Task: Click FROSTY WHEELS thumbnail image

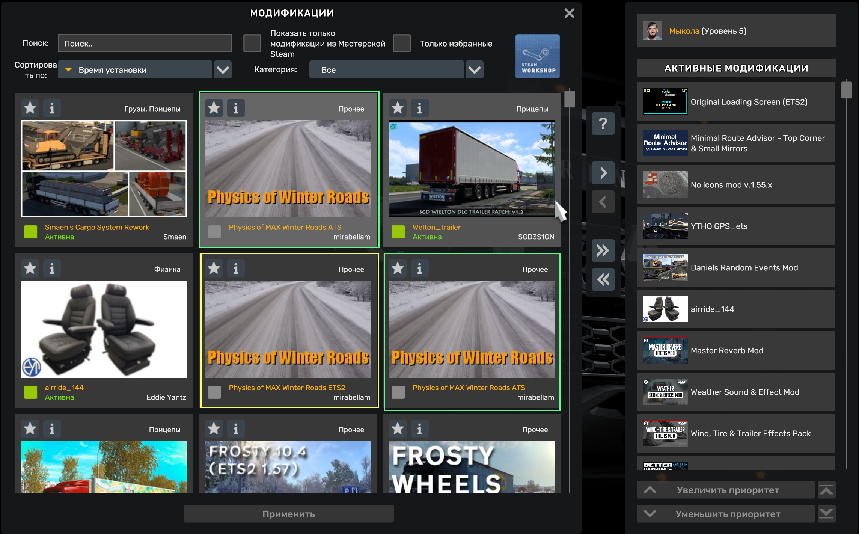Action: pyautogui.click(x=472, y=466)
